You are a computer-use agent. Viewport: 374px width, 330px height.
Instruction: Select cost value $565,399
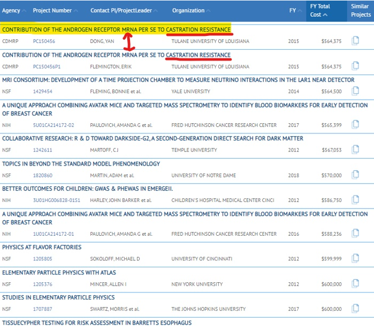pyautogui.click(x=332, y=125)
